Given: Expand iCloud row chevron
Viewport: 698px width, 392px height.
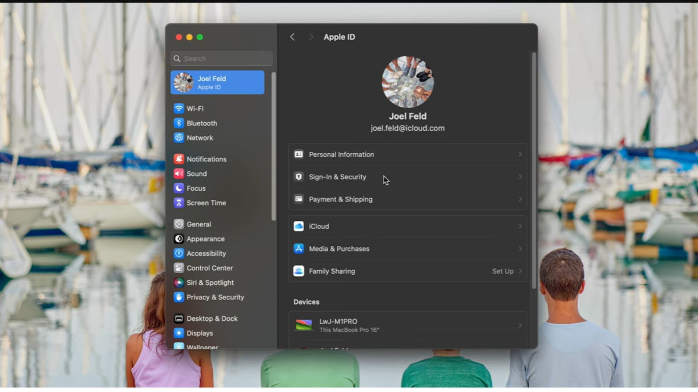Looking at the screenshot, I should pyautogui.click(x=520, y=226).
